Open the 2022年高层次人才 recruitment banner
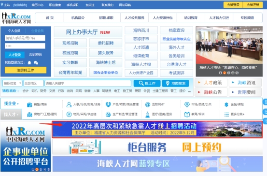 [x=157, y=129]
